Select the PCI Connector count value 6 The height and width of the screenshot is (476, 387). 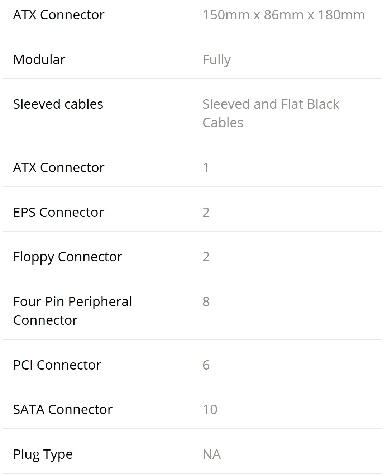coord(206,365)
